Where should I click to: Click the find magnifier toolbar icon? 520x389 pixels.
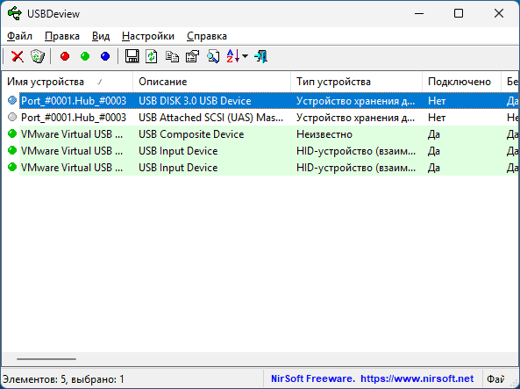tap(213, 56)
